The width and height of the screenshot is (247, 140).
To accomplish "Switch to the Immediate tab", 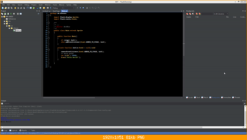I will pos(226,97).
